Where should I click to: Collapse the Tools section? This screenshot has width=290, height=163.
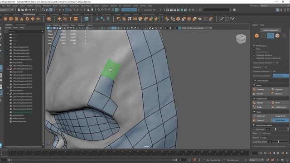(254, 112)
